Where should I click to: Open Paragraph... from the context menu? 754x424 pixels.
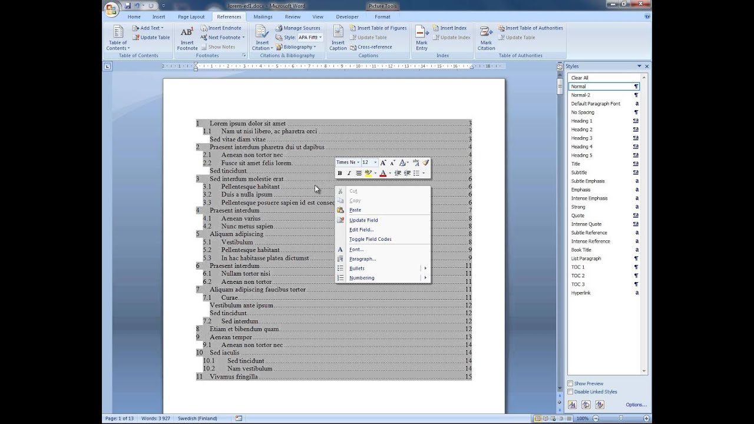point(383,259)
